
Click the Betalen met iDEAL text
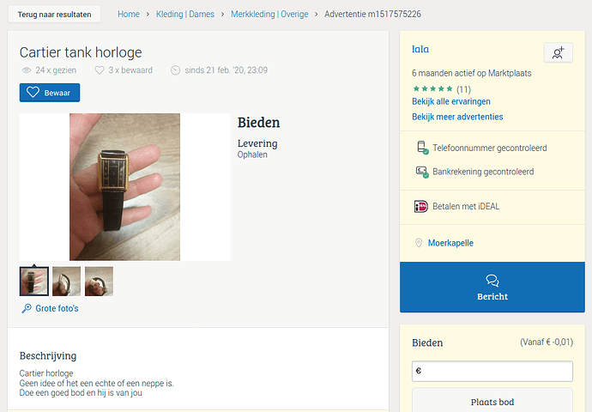click(466, 207)
